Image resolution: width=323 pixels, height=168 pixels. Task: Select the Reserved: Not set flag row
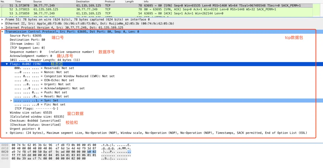coord(44,68)
